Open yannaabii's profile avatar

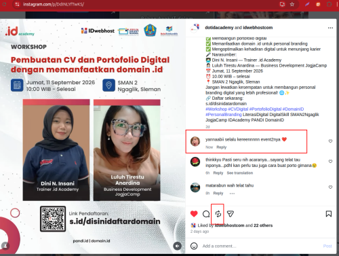pyautogui.click(x=195, y=141)
